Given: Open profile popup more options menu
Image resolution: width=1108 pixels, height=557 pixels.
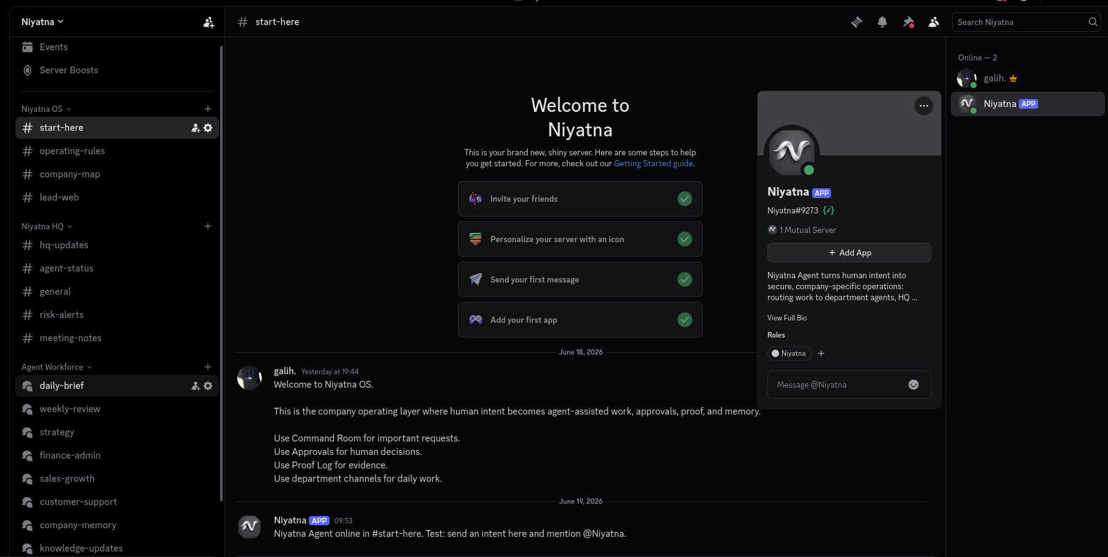Looking at the screenshot, I should [924, 106].
